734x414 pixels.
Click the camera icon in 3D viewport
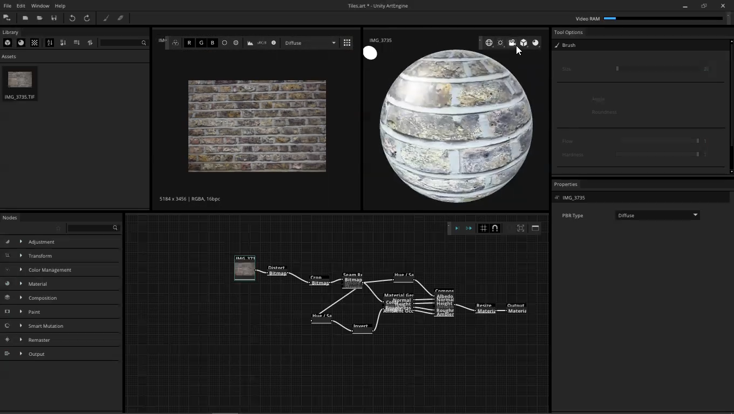click(x=512, y=43)
